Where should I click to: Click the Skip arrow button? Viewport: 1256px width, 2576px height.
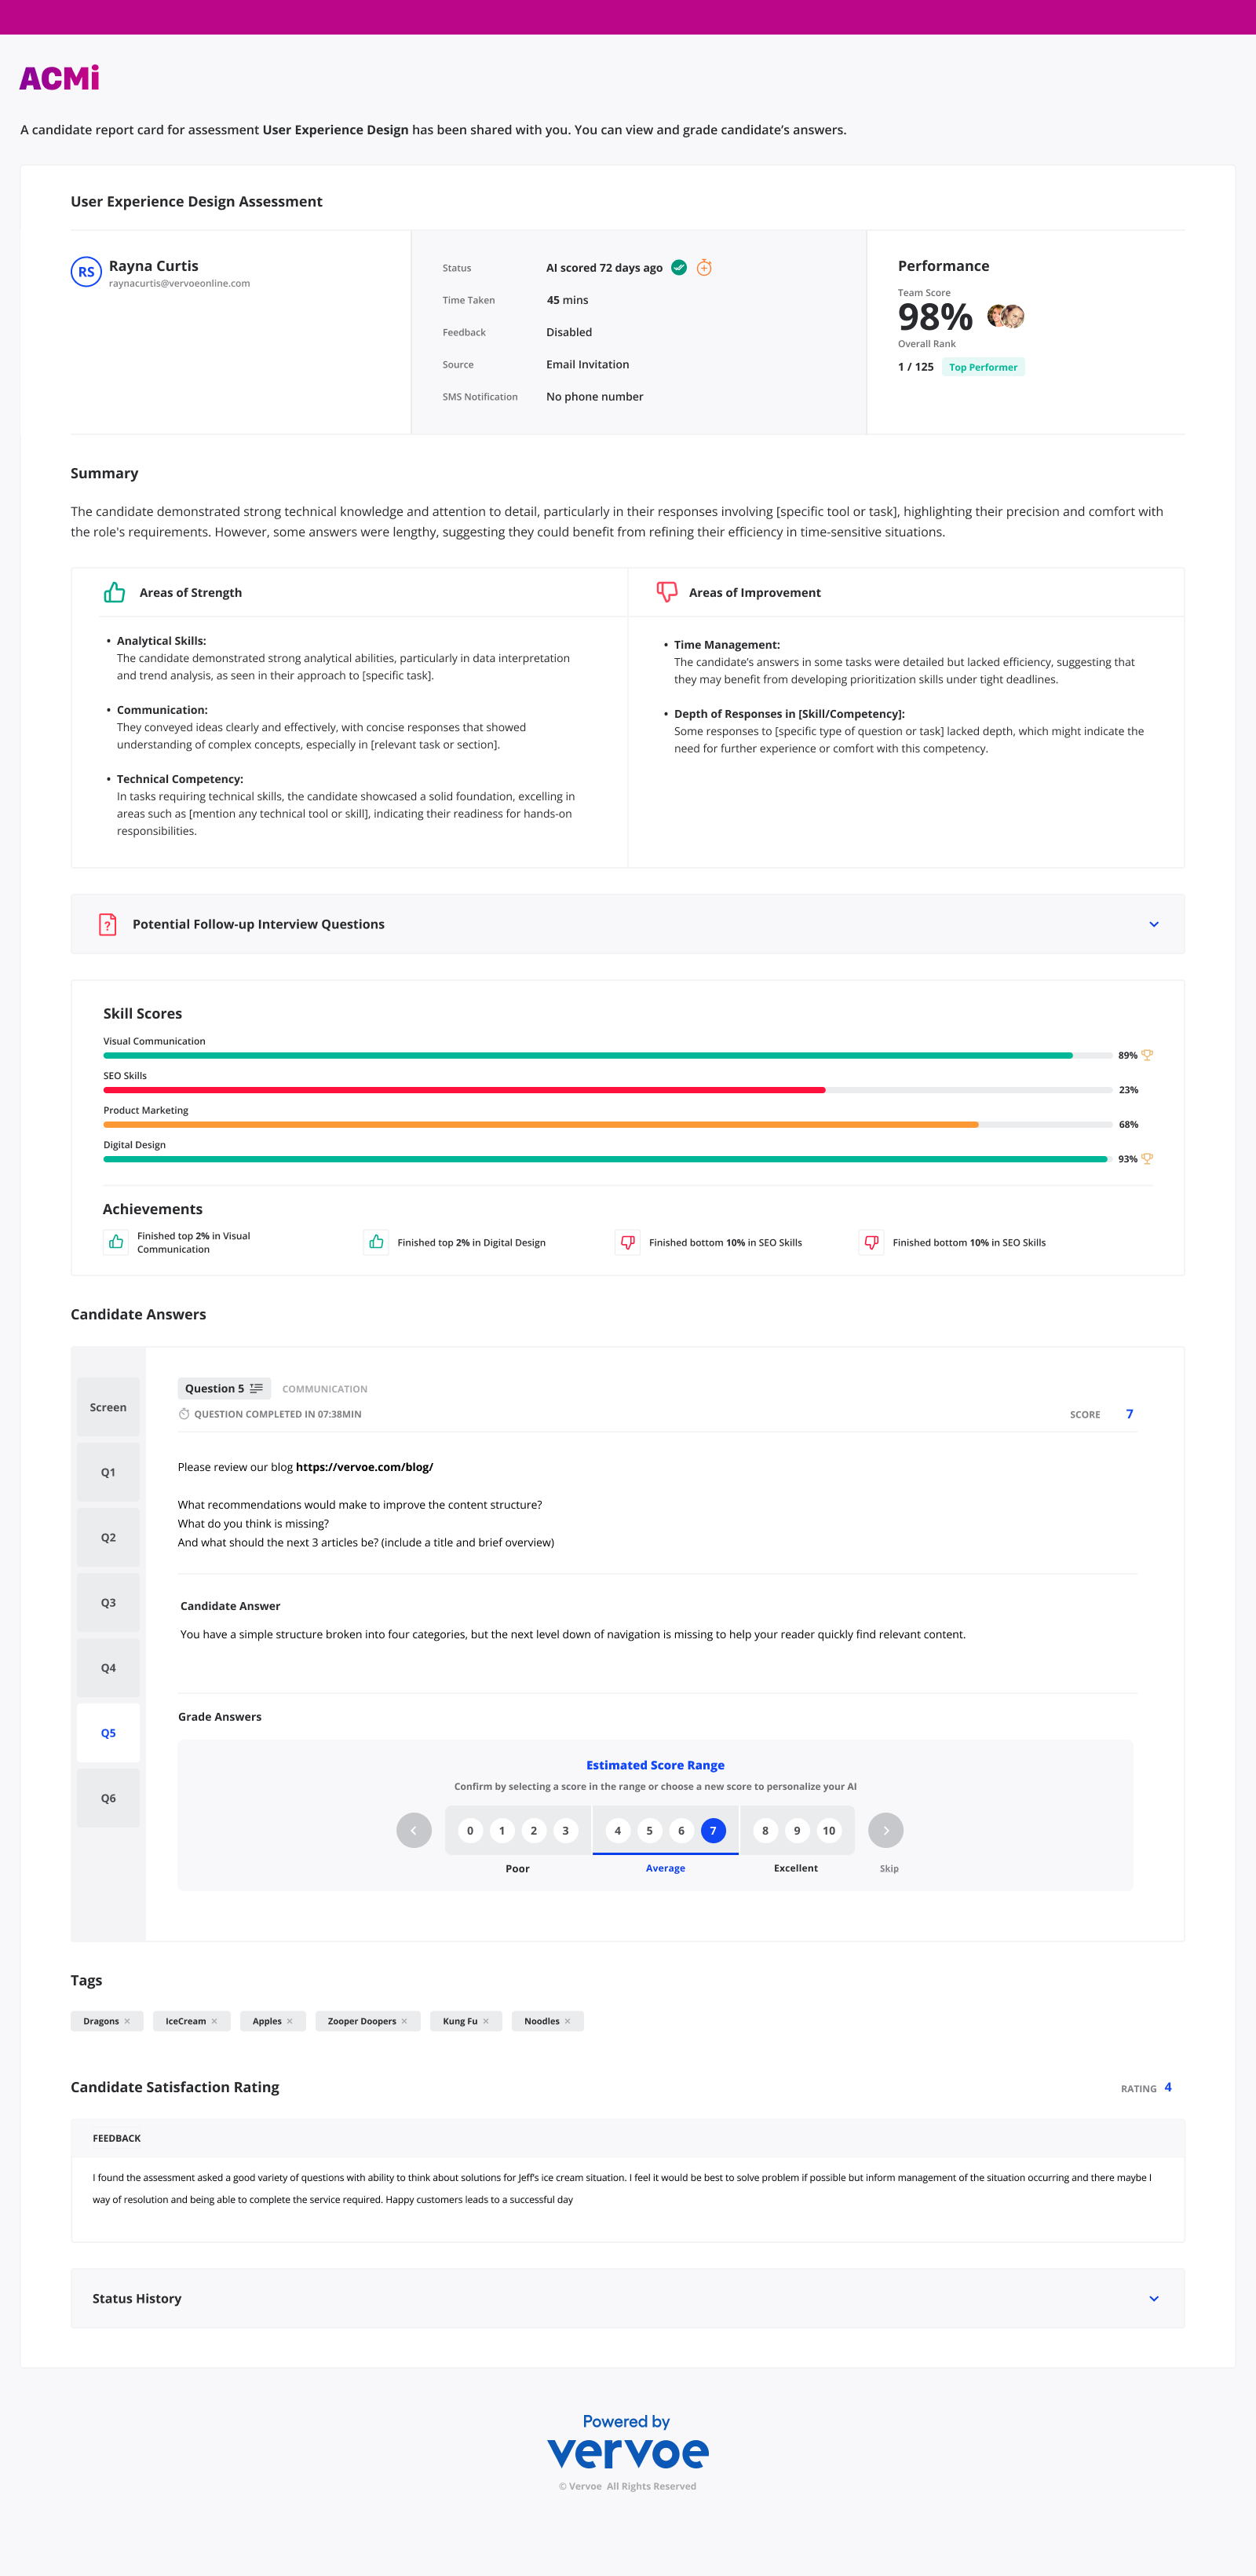tap(886, 1830)
